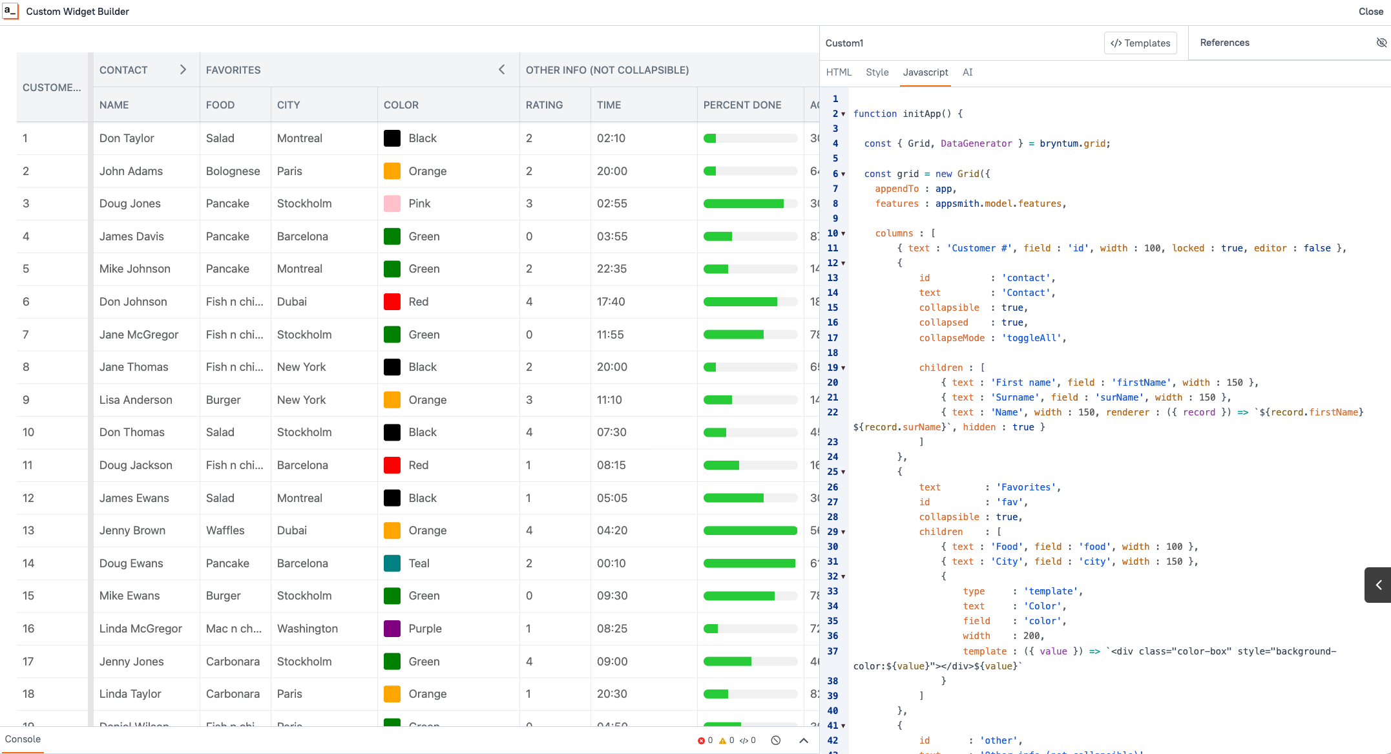Close the Custom Widget Builder
This screenshot has width=1391, height=754.
[x=1370, y=11]
